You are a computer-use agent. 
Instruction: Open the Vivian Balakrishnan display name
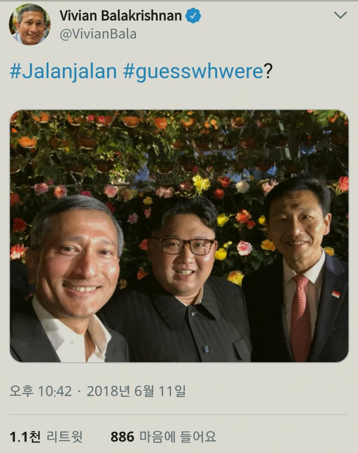coord(120,15)
